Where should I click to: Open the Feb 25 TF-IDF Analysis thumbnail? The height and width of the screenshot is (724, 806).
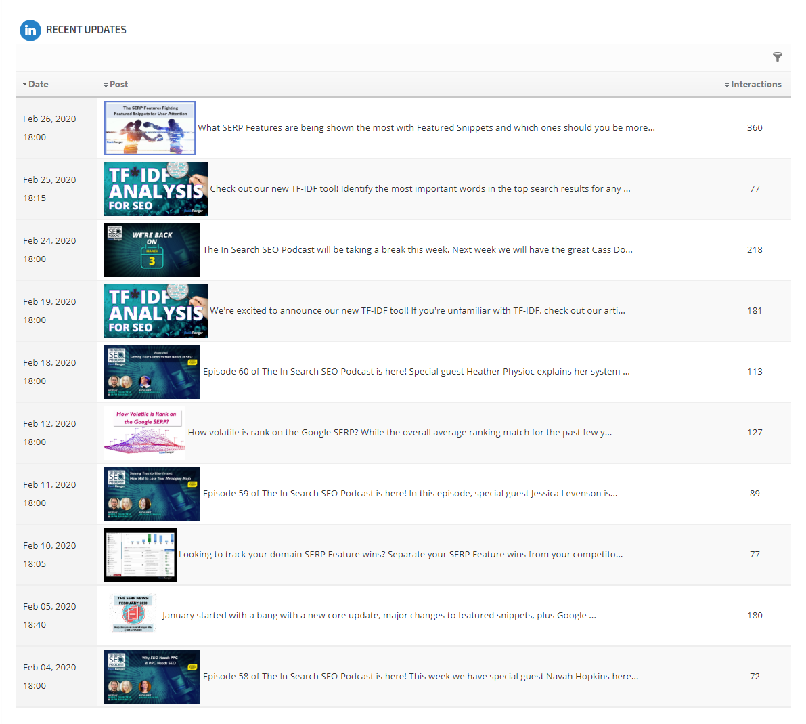coord(156,189)
